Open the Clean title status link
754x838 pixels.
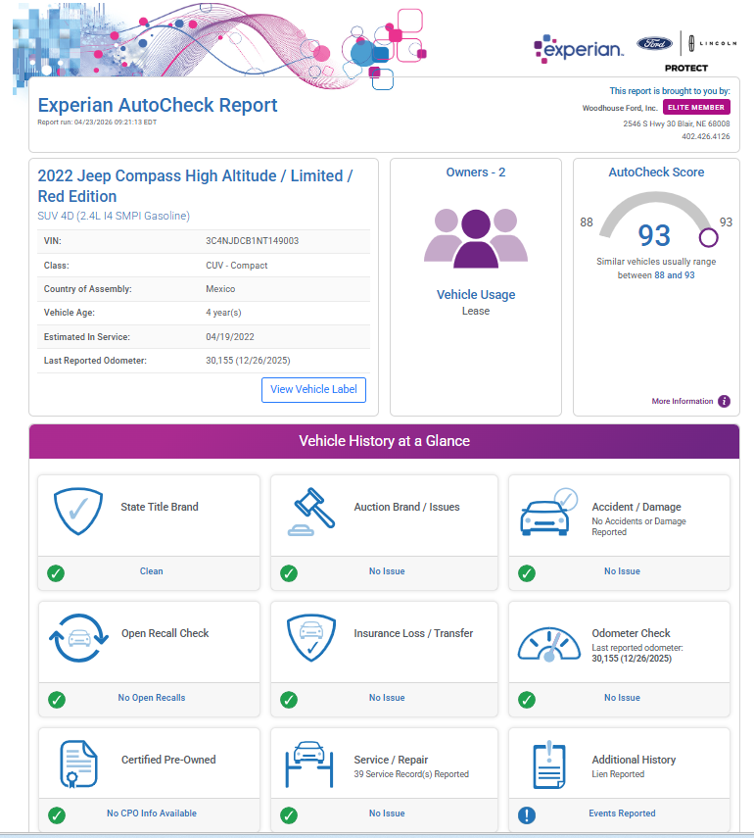coord(152,571)
